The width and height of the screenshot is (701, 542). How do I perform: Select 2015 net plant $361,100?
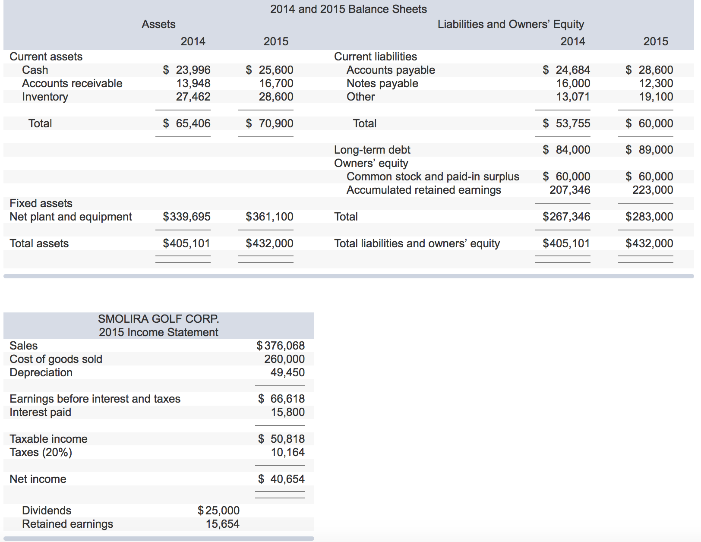click(270, 217)
